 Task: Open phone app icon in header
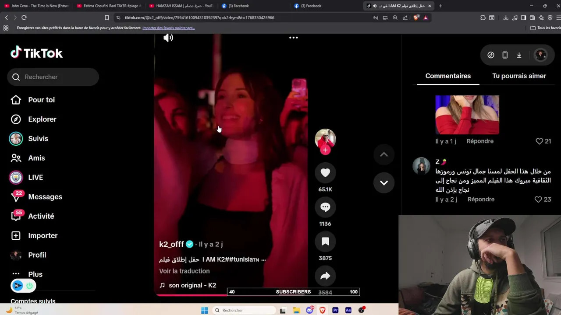[x=505, y=55]
